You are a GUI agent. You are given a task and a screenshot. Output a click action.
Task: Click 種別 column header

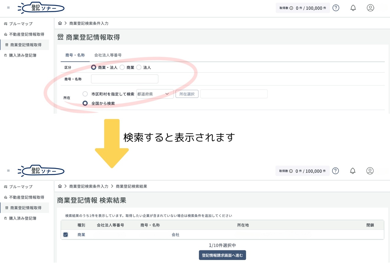click(x=81, y=225)
